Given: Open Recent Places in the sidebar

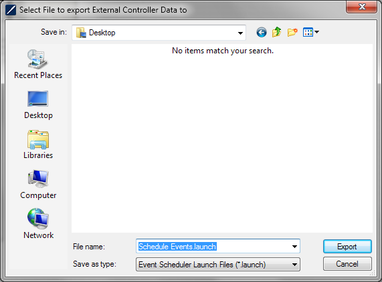Looking at the screenshot, I should pos(38,64).
